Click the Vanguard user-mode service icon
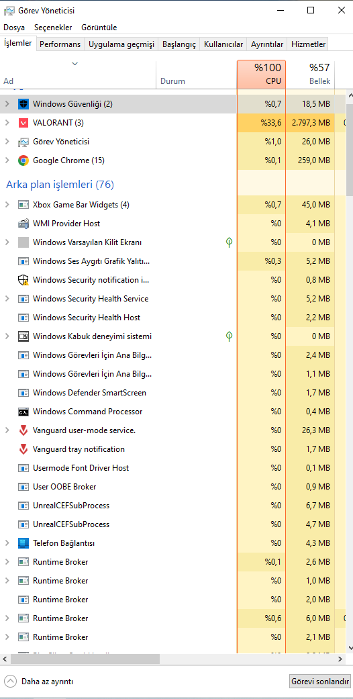Image resolution: width=353 pixels, height=699 pixels. pyautogui.click(x=23, y=430)
